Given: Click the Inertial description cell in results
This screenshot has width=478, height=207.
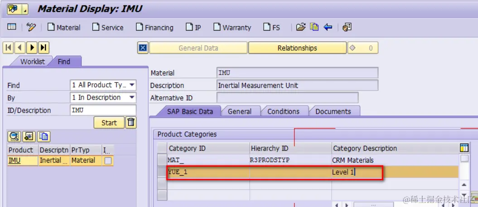Looking at the screenshot, I should (54, 160).
